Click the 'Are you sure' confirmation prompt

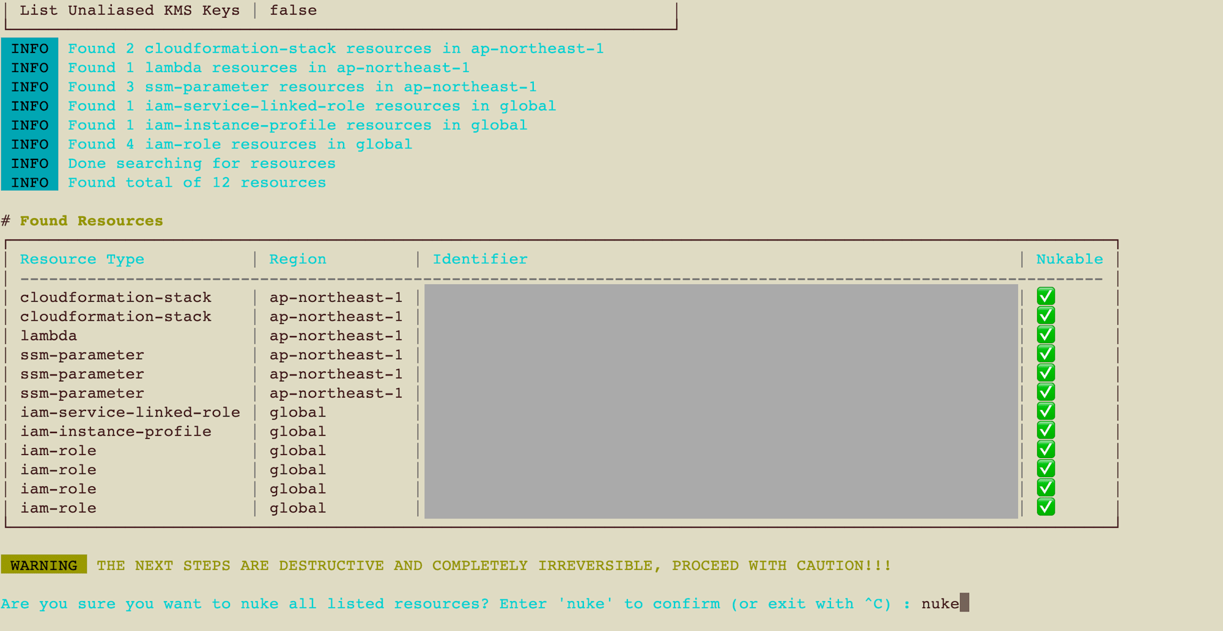click(x=456, y=604)
